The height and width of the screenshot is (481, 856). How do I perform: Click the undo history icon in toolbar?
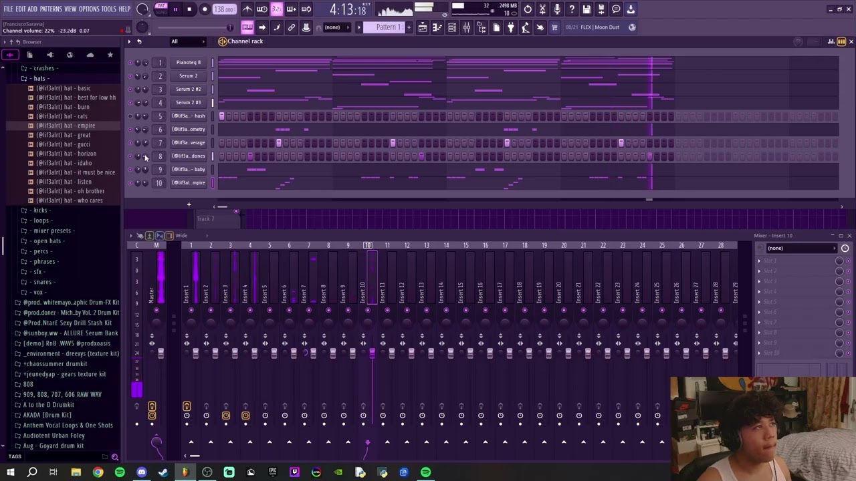[528, 9]
